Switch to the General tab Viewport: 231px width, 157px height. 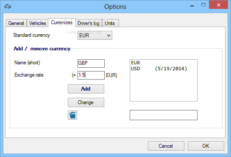pos(16,23)
